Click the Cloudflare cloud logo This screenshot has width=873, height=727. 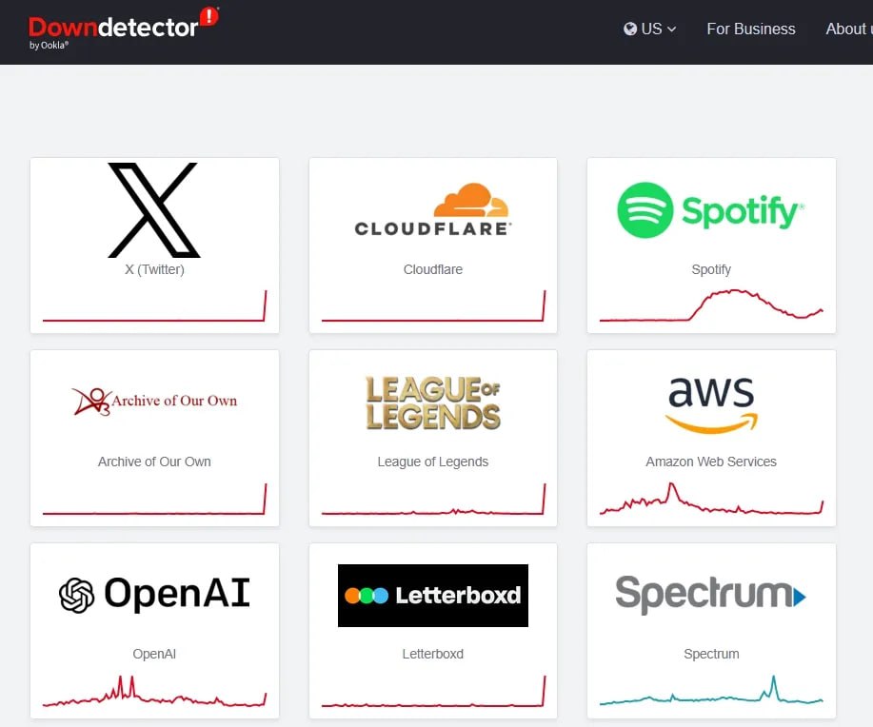432,209
